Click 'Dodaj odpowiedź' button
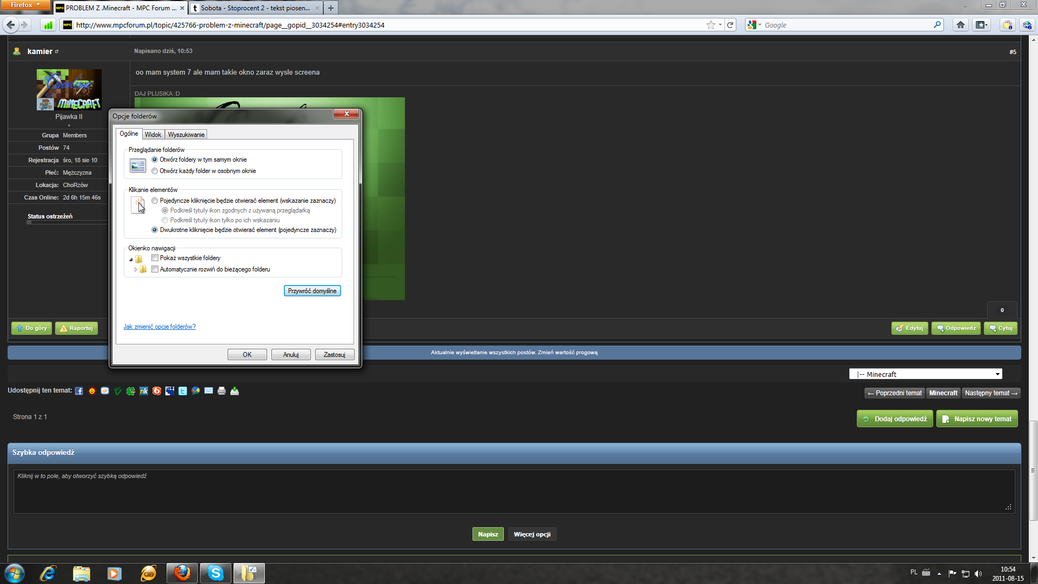 895,419
